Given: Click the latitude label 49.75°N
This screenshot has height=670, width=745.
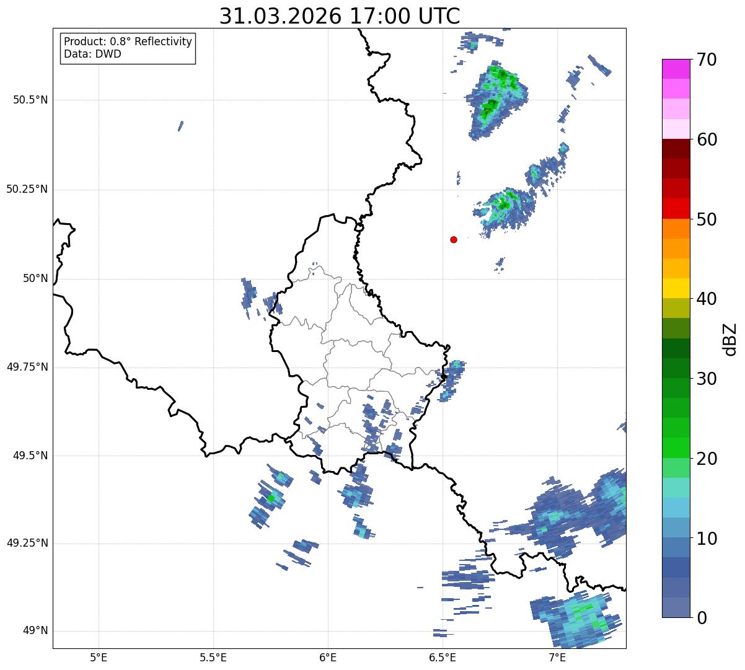Looking at the screenshot, I should 27,367.
